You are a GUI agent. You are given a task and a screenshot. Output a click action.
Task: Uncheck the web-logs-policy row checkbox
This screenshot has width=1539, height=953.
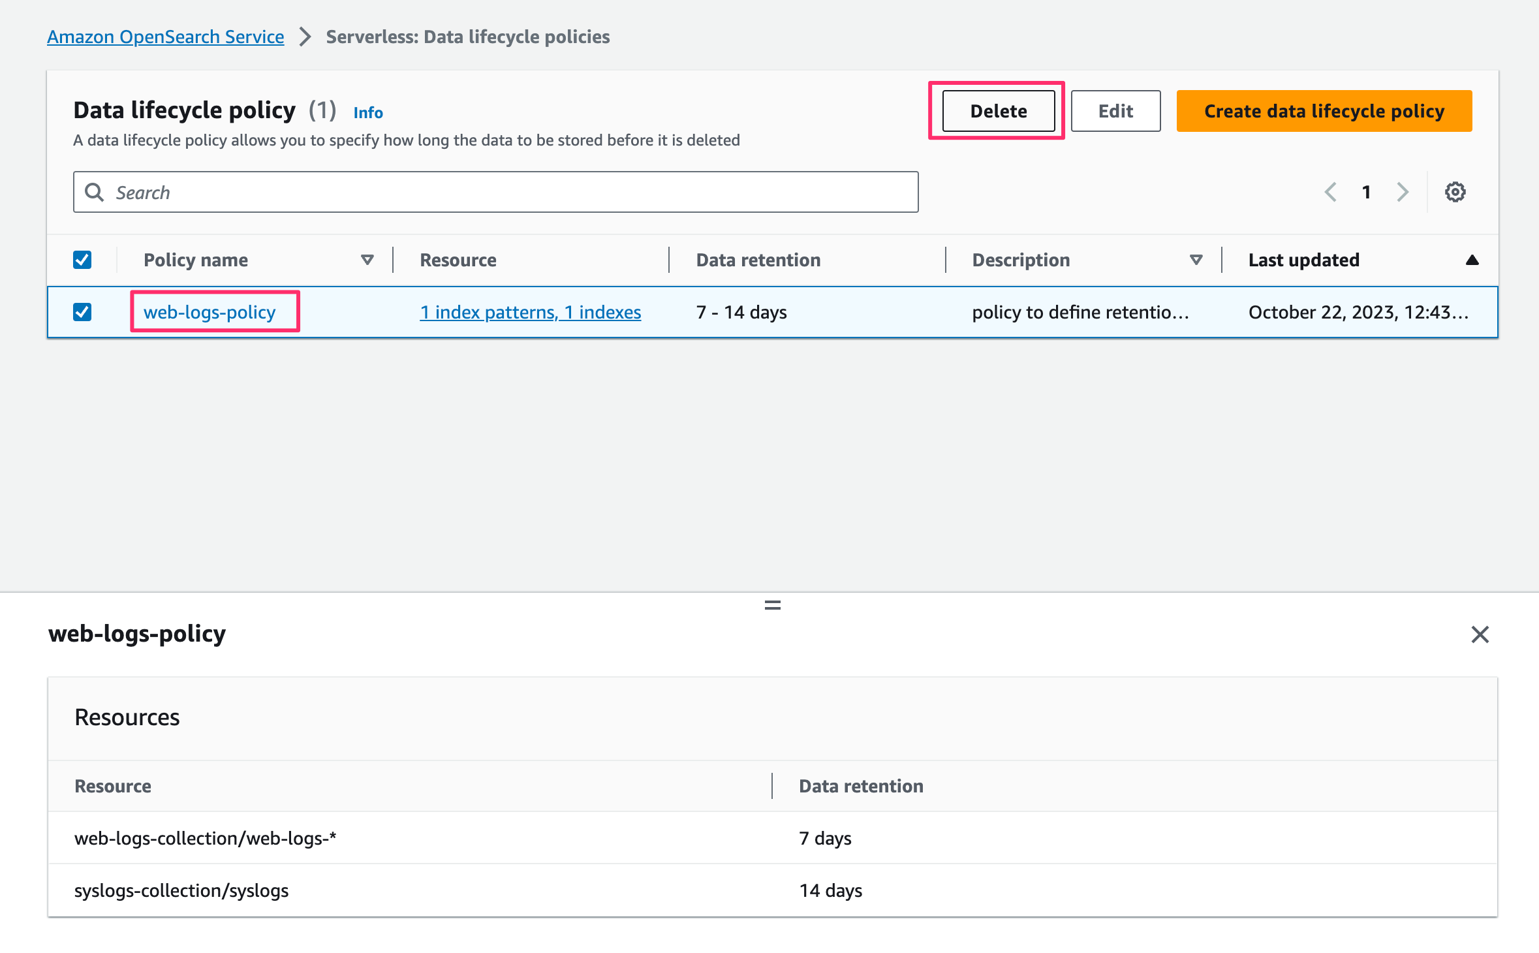coord(82,312)
